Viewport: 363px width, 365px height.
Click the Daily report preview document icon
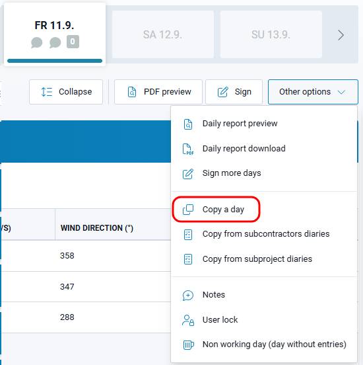click(188, 124)
